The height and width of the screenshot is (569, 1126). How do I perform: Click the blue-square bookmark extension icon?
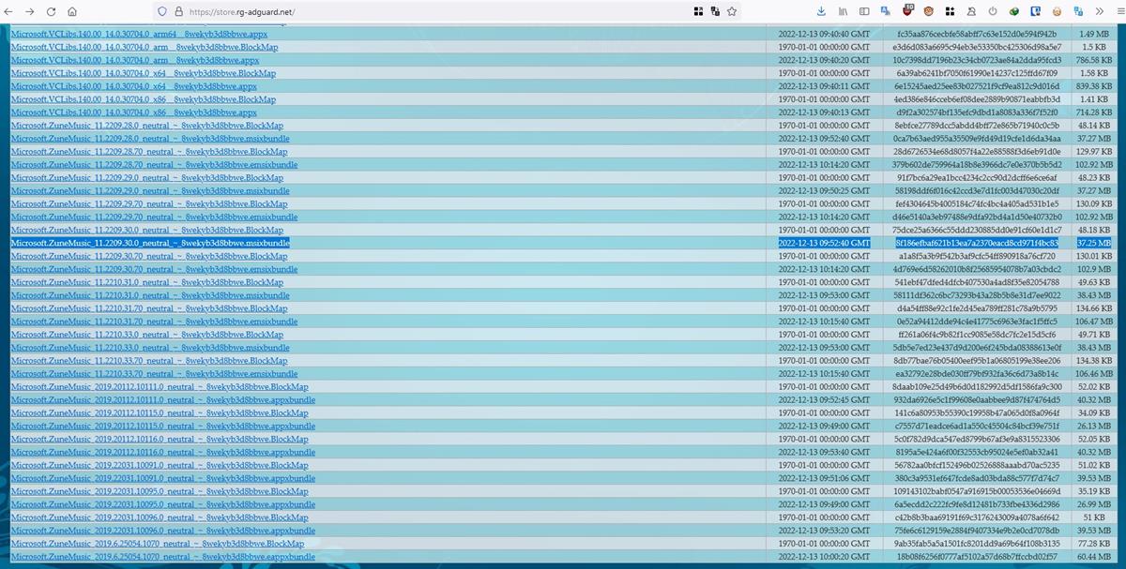[1036, 11]
